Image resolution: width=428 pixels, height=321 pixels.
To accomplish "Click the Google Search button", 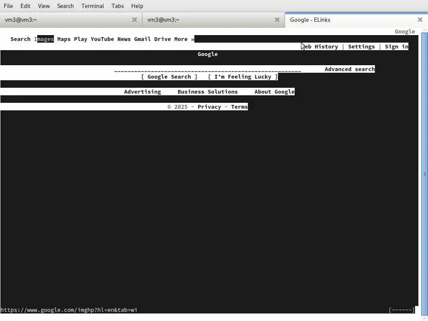I will point(169,77).
